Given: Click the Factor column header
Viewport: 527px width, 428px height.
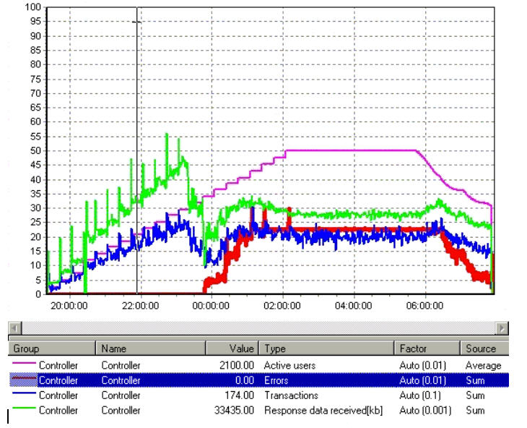Looking at the screenshot, I should click(x=426, y=348).
